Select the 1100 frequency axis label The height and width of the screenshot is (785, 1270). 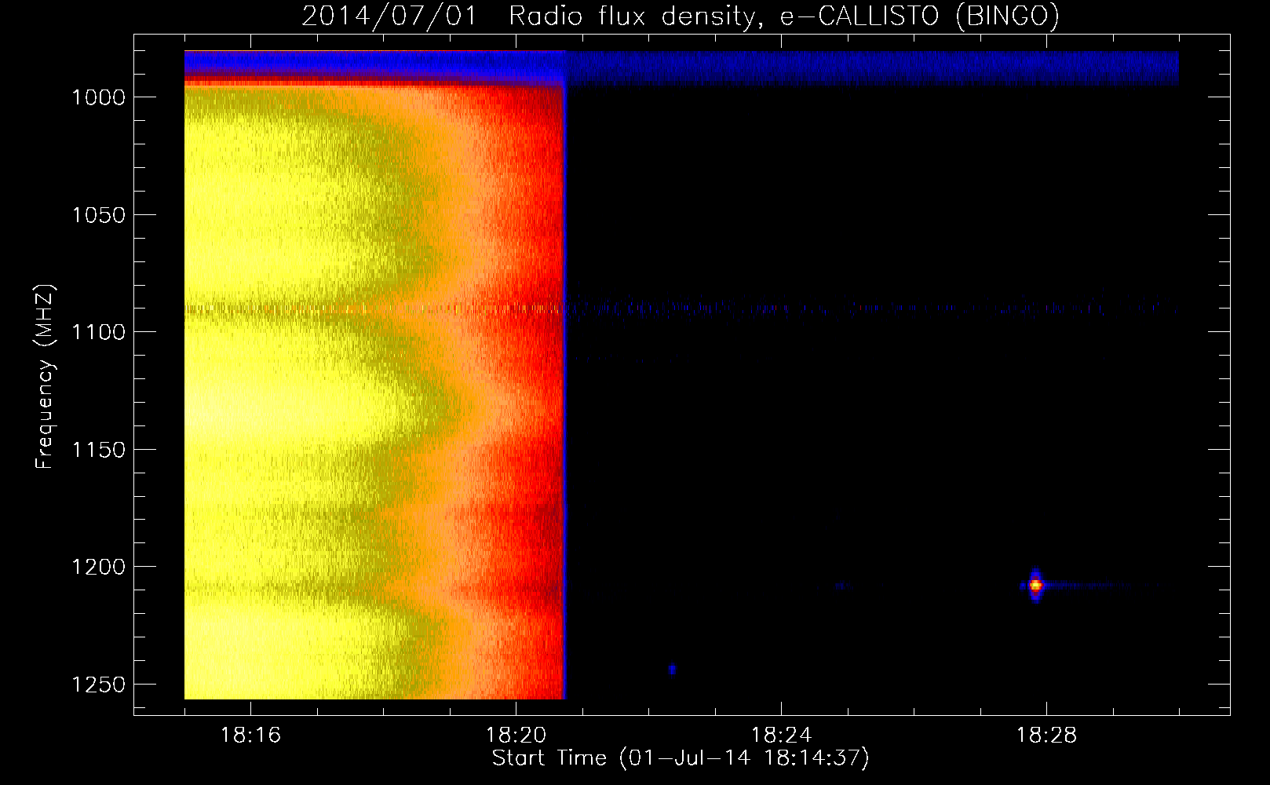point(98,332)
